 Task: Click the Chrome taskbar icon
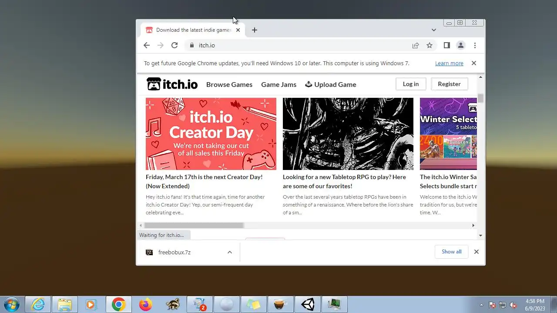tap(119, 305)
